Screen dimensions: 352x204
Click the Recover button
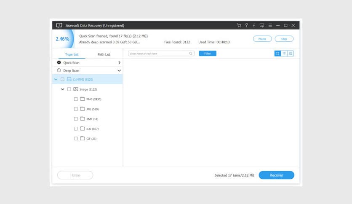tap(276, 175)
